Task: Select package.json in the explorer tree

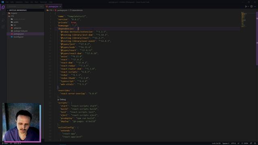Action: [x=25, y=34]
